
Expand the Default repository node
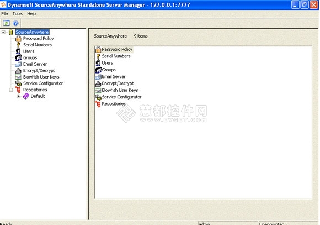point(19,96)
